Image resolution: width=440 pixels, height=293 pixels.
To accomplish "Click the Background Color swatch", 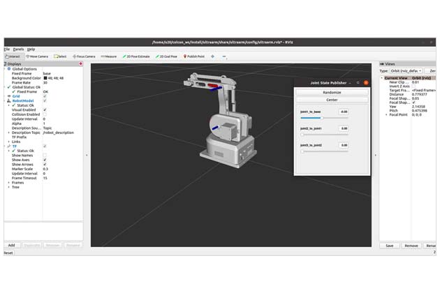I will 45,77.
